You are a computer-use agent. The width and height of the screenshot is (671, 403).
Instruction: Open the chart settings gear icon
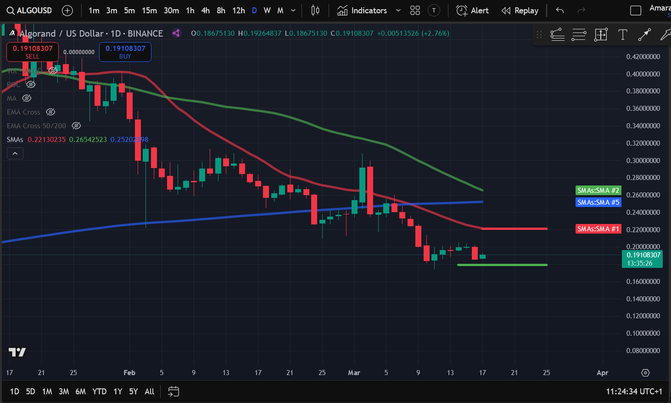[645, 373]
